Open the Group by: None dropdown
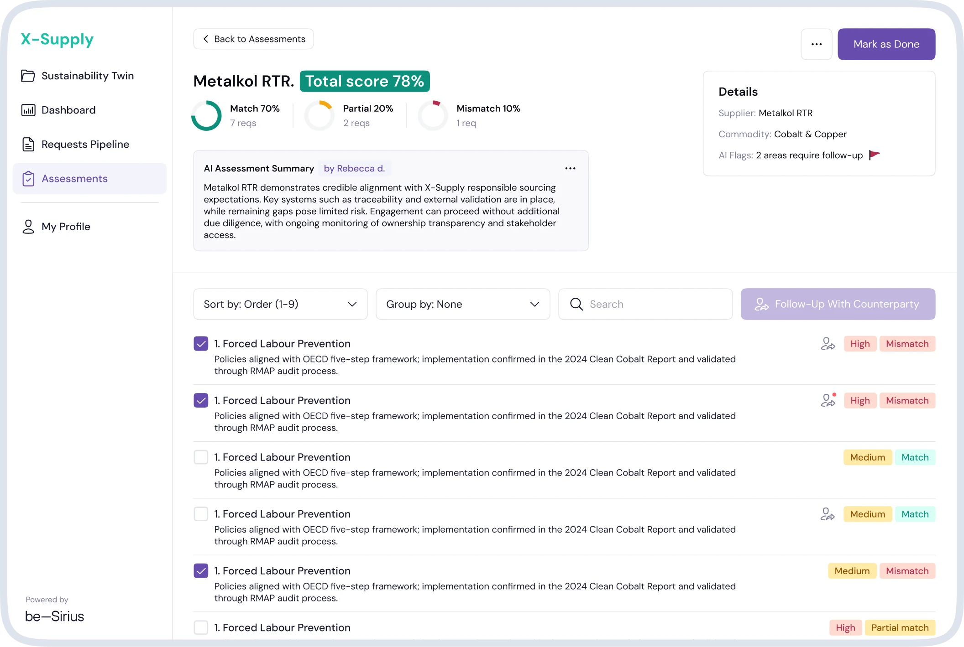 (x=463, y=304)
